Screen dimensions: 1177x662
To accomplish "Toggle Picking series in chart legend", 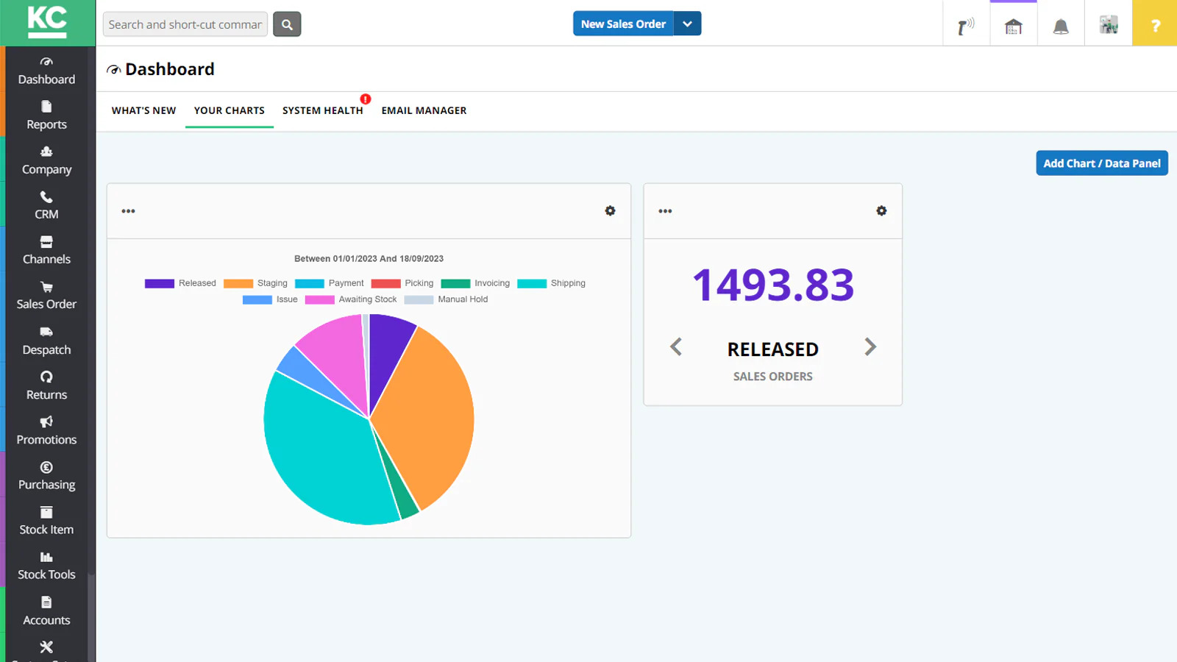I will (402, 283).
